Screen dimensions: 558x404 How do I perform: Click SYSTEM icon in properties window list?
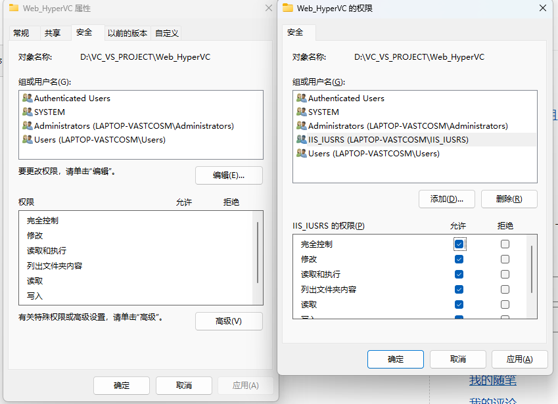[x=28, y=112]
